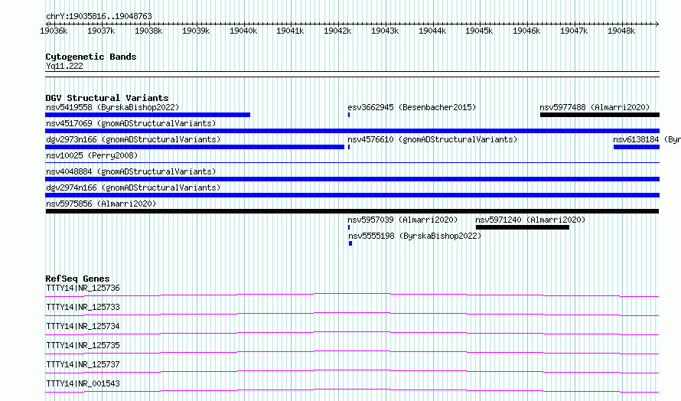Click the 19038k ruler tick label
The height and width of the screenshot is (401, 681).
148,31
